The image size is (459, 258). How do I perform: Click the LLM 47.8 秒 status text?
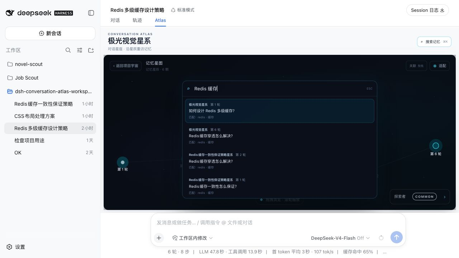coord(212,252)
